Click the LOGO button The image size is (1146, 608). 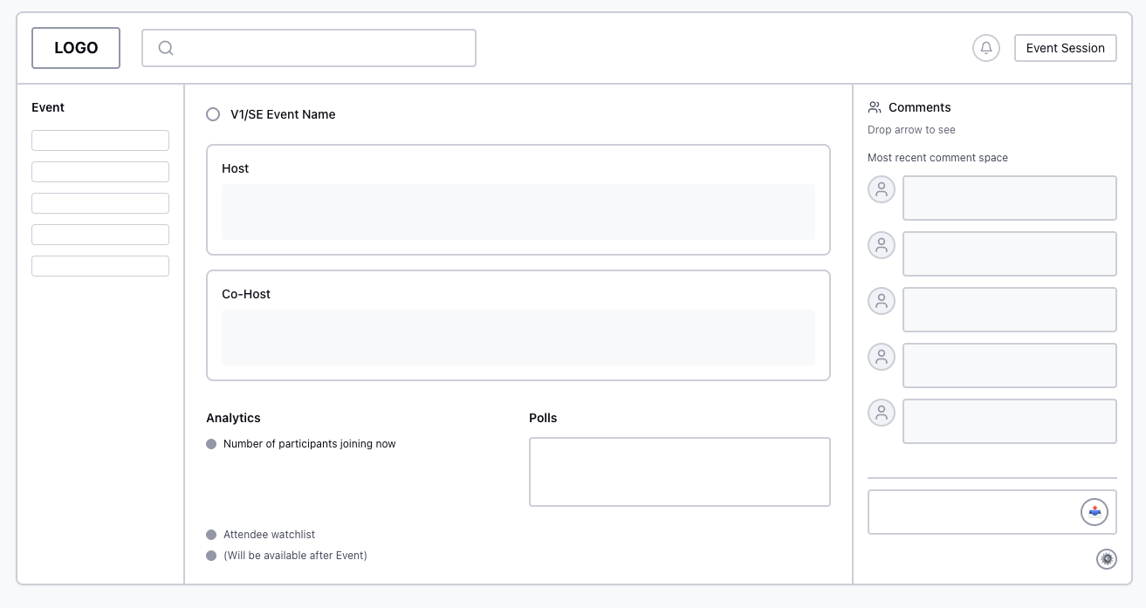click(76, 48)
